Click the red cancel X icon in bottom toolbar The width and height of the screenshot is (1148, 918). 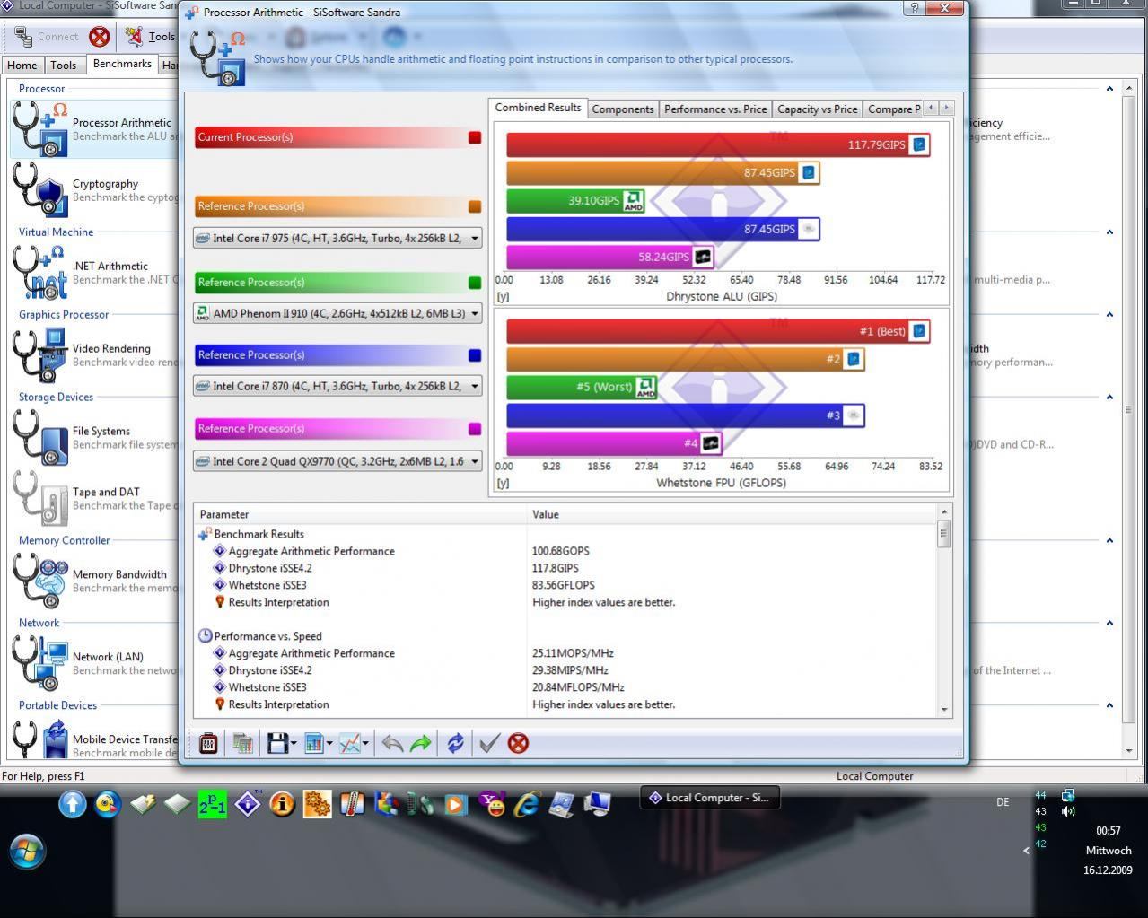tap(518, 743)
